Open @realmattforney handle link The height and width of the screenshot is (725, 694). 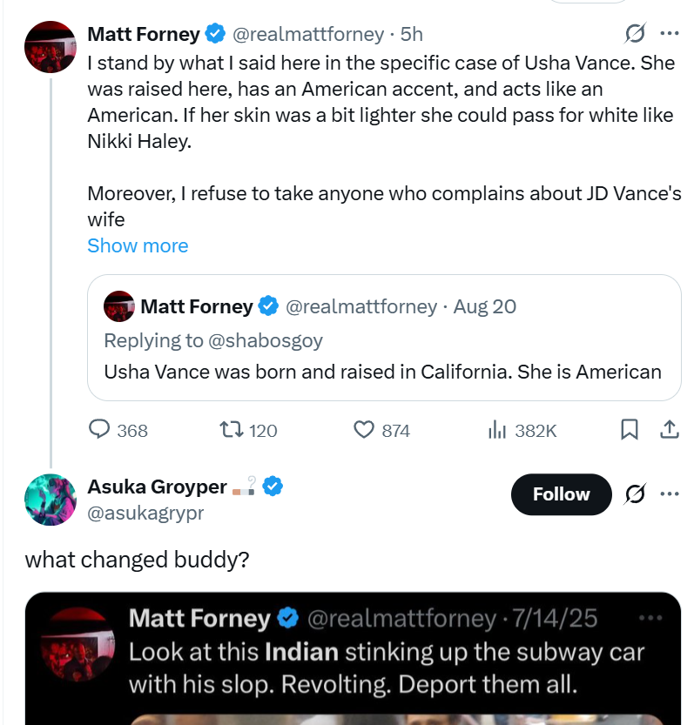coord(307,34)
